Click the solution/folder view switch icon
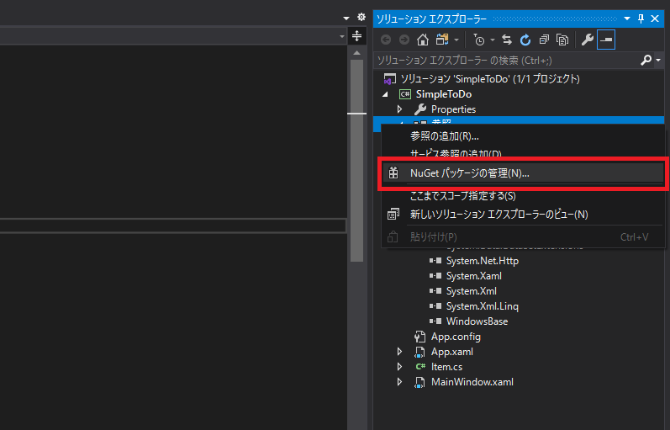The height and width of the screenshot is (430, 670). [x=441, y=40]
